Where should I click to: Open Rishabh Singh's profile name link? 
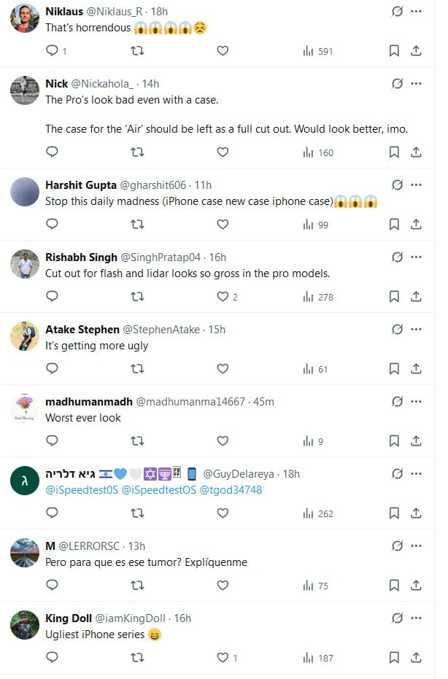coord(81,257)
